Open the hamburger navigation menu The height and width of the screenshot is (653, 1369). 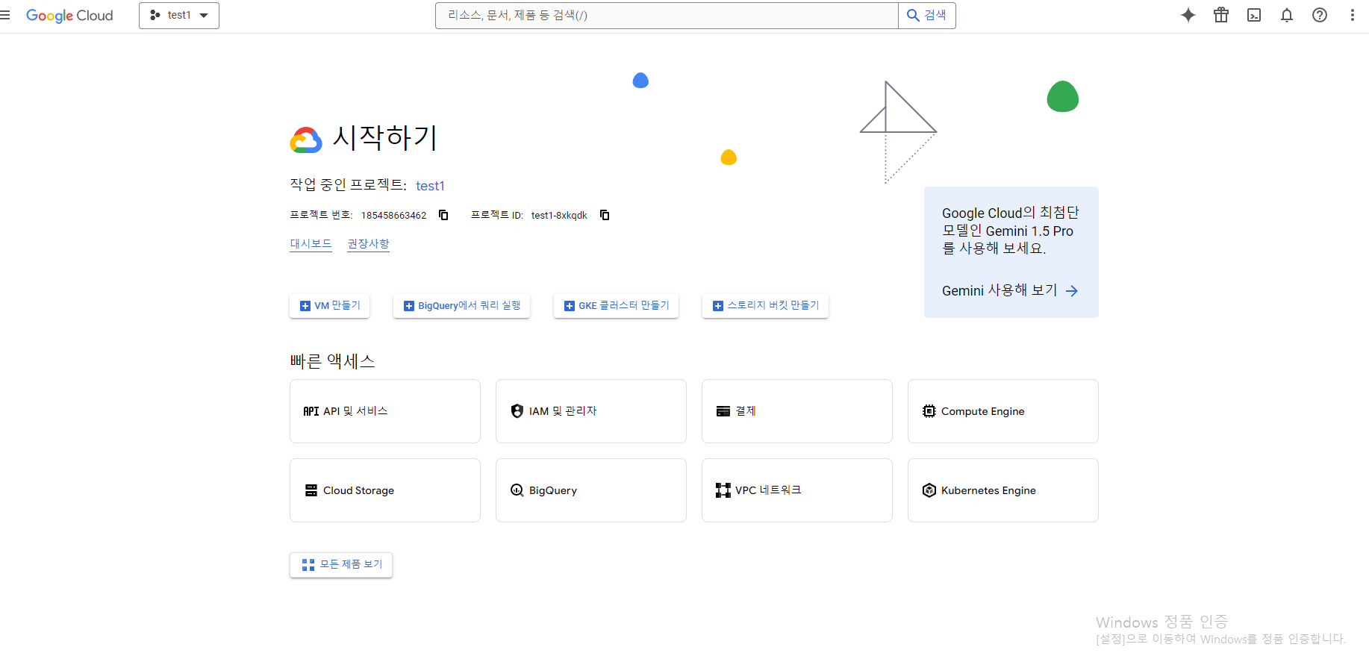tap(4, 15)
